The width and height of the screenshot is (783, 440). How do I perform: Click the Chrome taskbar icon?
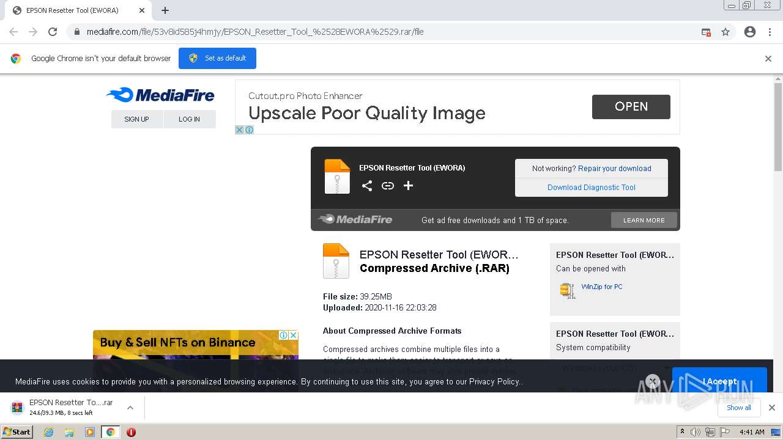coord(111,432)
